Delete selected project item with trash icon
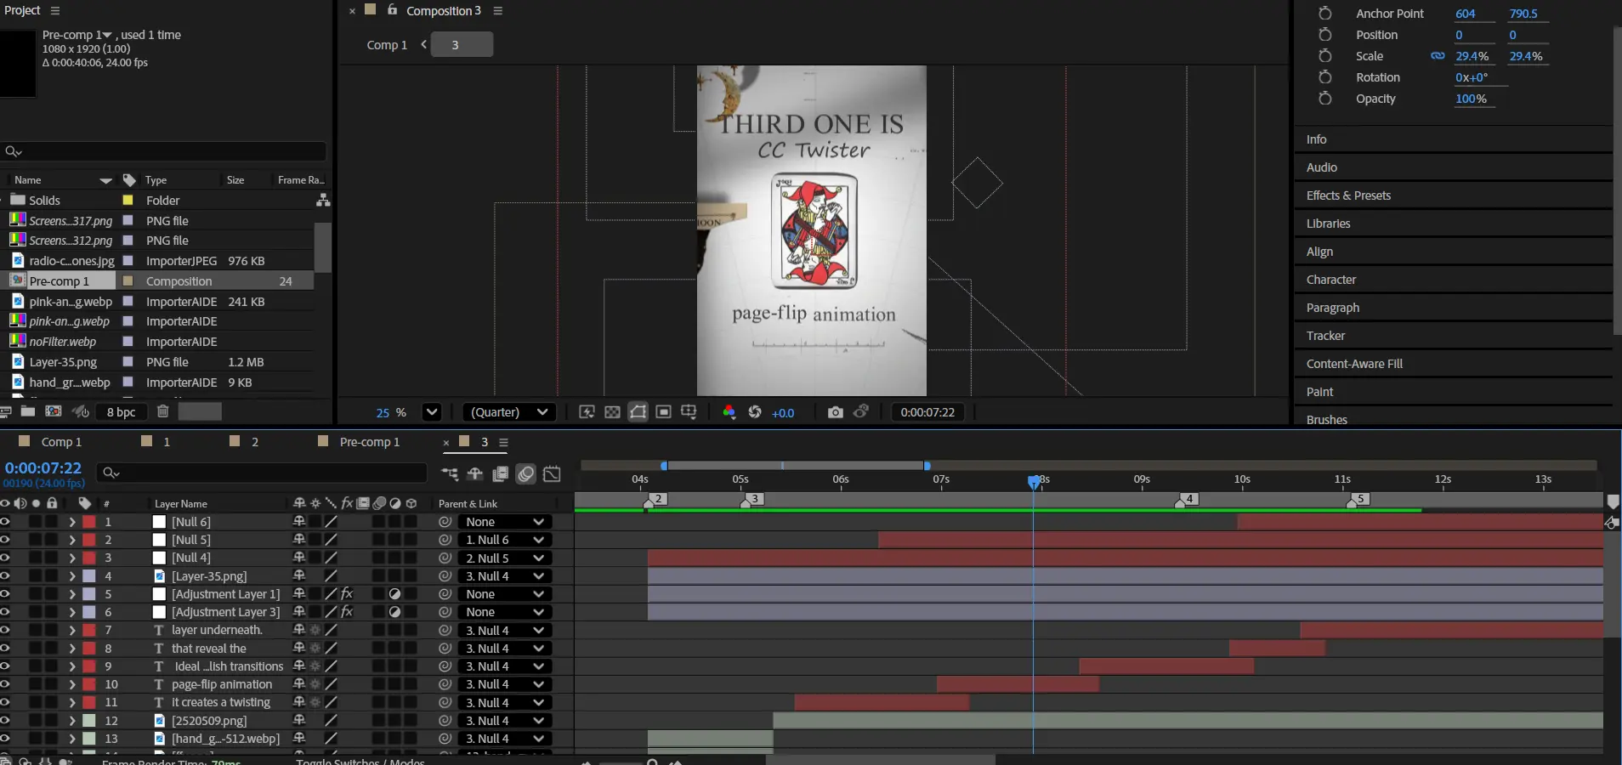Viewport: 1622px width, 765px height. (162, 411)
